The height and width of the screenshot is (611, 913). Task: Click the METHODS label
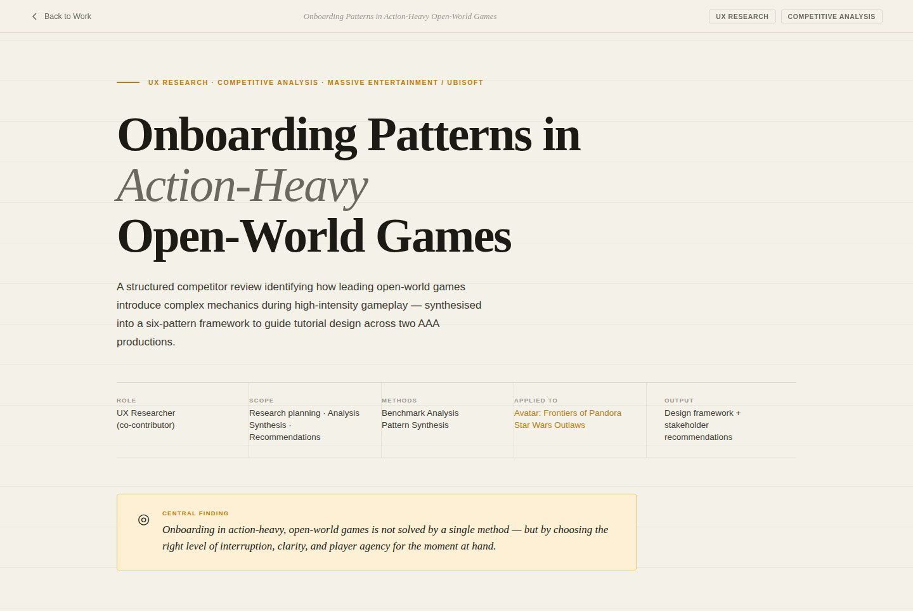(399, 401)
